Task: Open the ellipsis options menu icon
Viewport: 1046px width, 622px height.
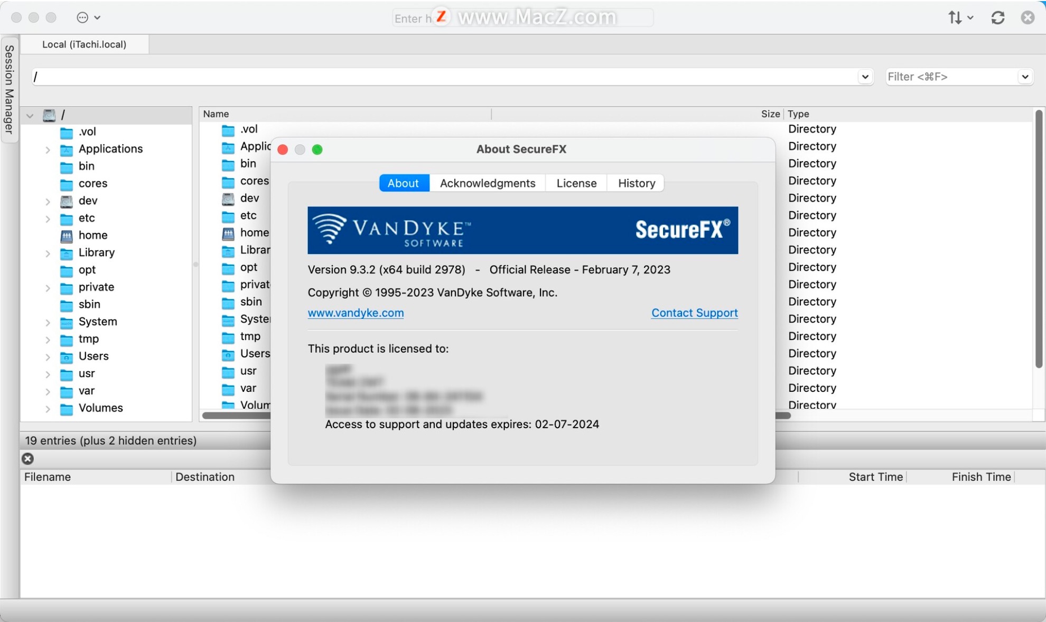Action: [x=82, y=17]
